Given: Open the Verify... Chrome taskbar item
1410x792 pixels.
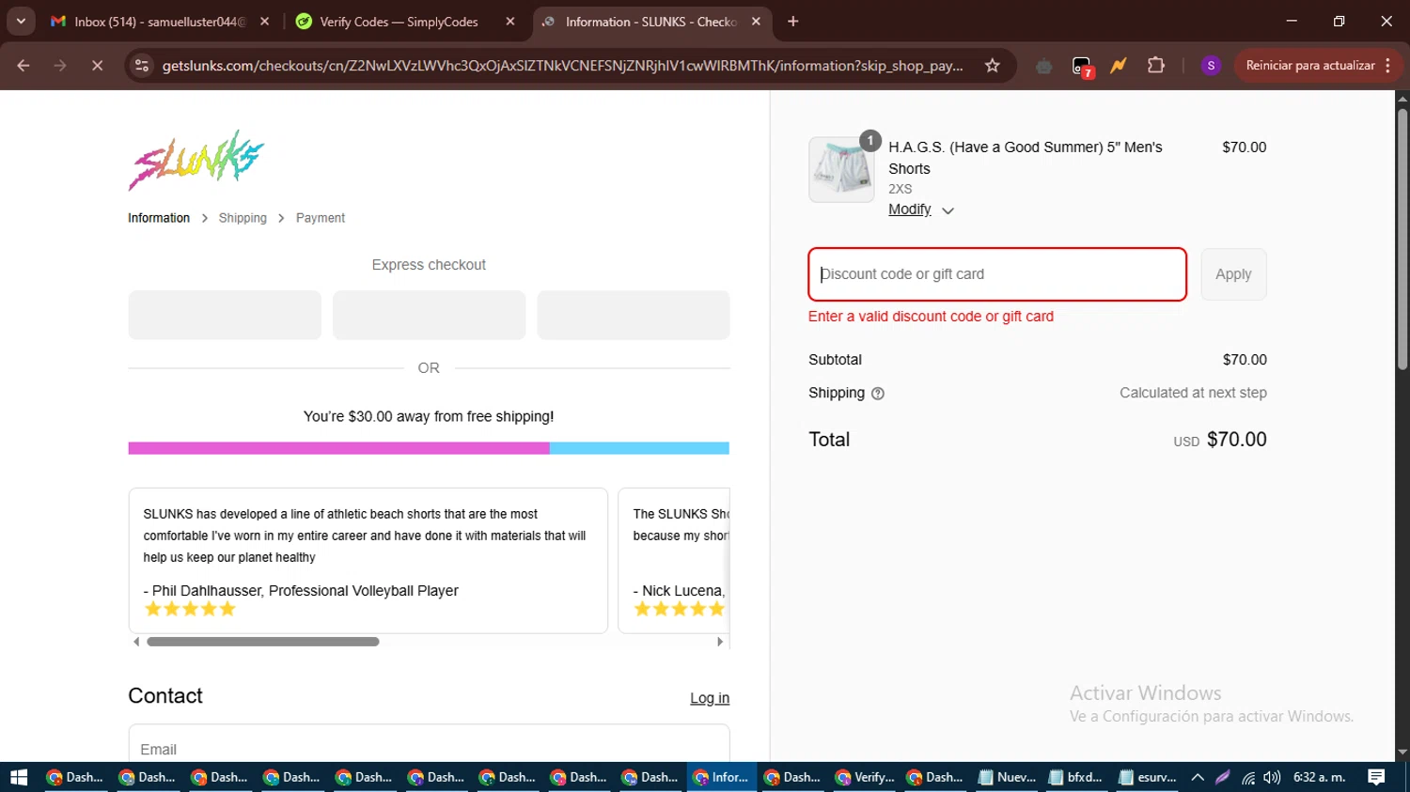Looking at the screenshot, I should pyautogui.click(x=865, y=777).
